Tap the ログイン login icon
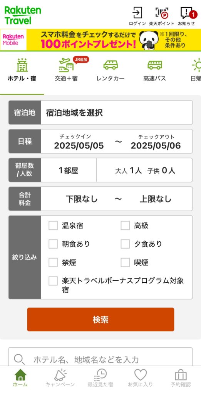The width and height of the screenshot is (201, 396). [x=137, y=13]
